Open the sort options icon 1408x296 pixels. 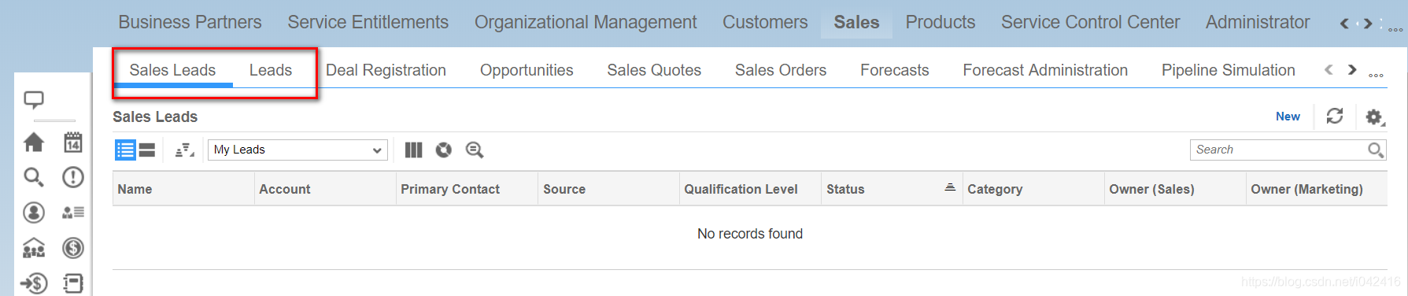point(184,150)
